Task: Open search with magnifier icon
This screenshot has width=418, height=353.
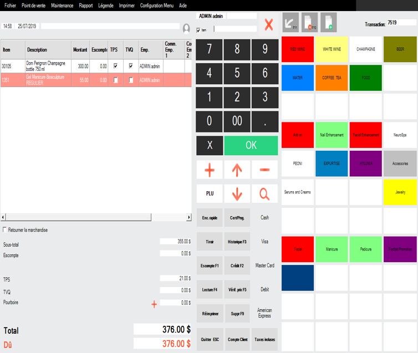Action: coord(265,194)
